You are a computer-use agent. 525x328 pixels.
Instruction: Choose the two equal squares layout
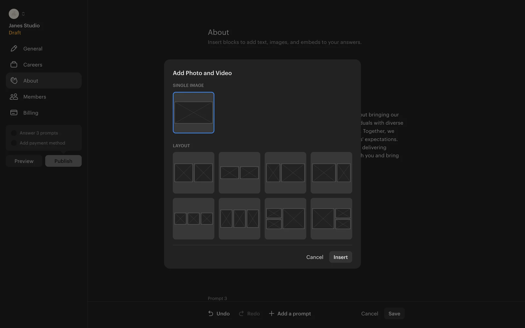tap(193, 173)
